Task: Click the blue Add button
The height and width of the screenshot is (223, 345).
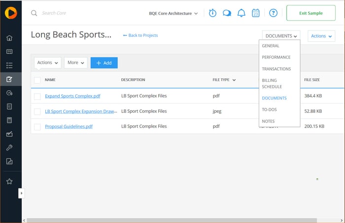Action: click(104, 63)
